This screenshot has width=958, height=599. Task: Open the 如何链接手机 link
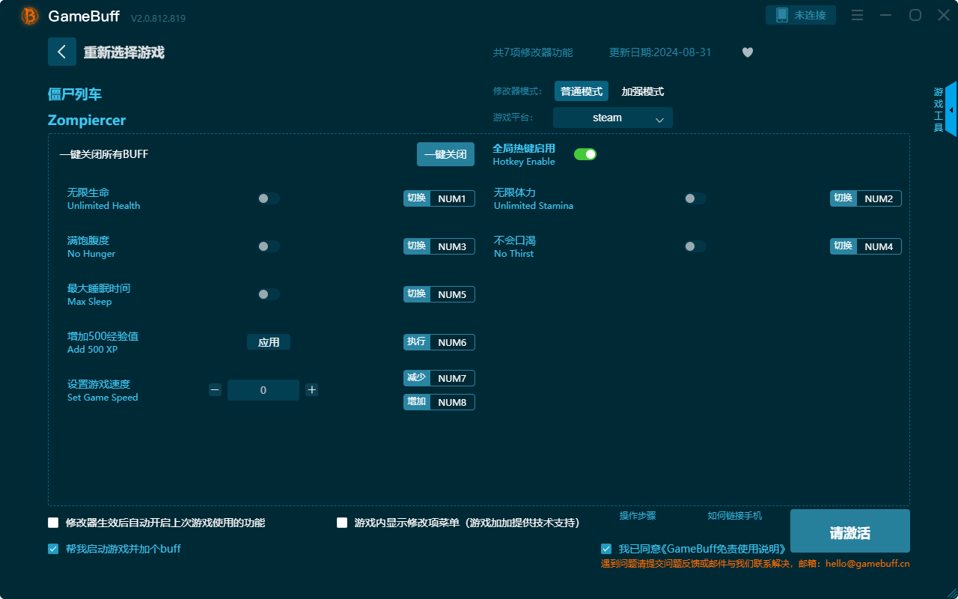point(734,516)
